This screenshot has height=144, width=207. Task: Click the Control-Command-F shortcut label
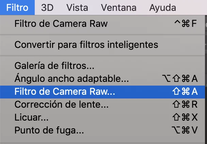[186, 23]
